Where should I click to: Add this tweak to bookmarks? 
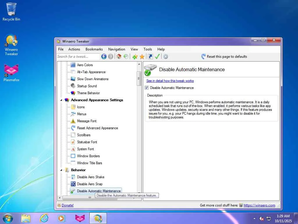click(x=135, y=57)
